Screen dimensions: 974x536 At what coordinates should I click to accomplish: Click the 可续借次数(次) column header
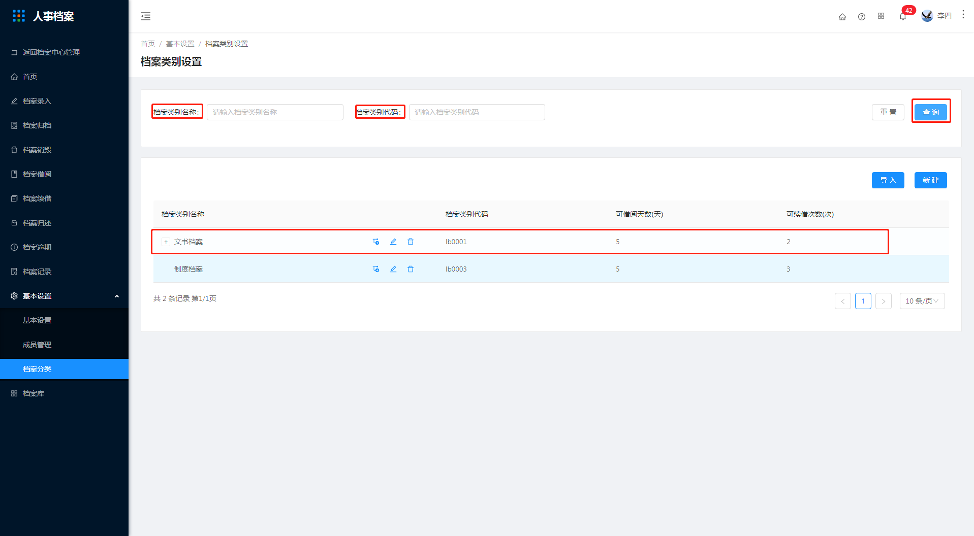(x=810, y=214)
